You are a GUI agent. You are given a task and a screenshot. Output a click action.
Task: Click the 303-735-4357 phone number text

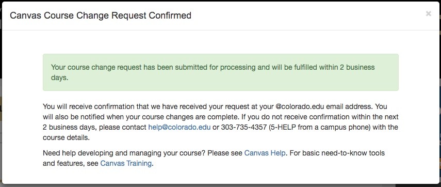[x=243, y=127]
